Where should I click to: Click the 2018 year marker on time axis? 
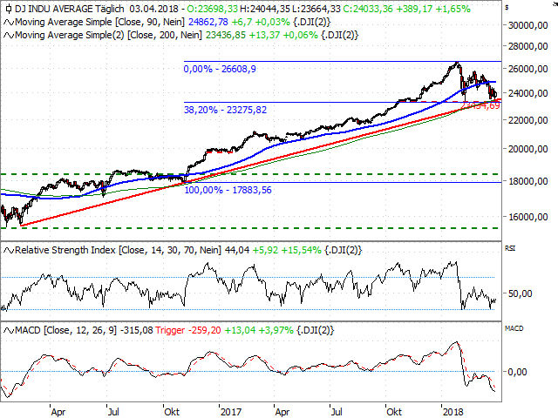tap(453, 412)
